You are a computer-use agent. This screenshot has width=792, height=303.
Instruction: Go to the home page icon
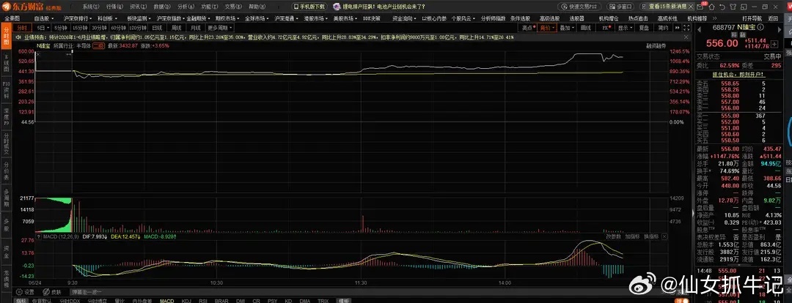tap(711, 7)
